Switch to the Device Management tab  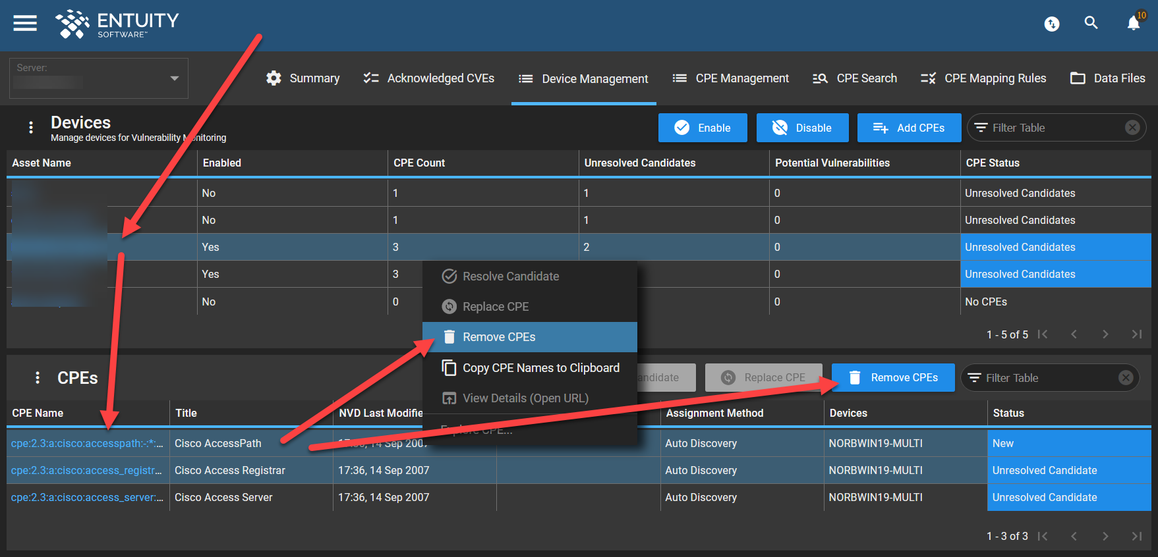click(x=584, y=78)
